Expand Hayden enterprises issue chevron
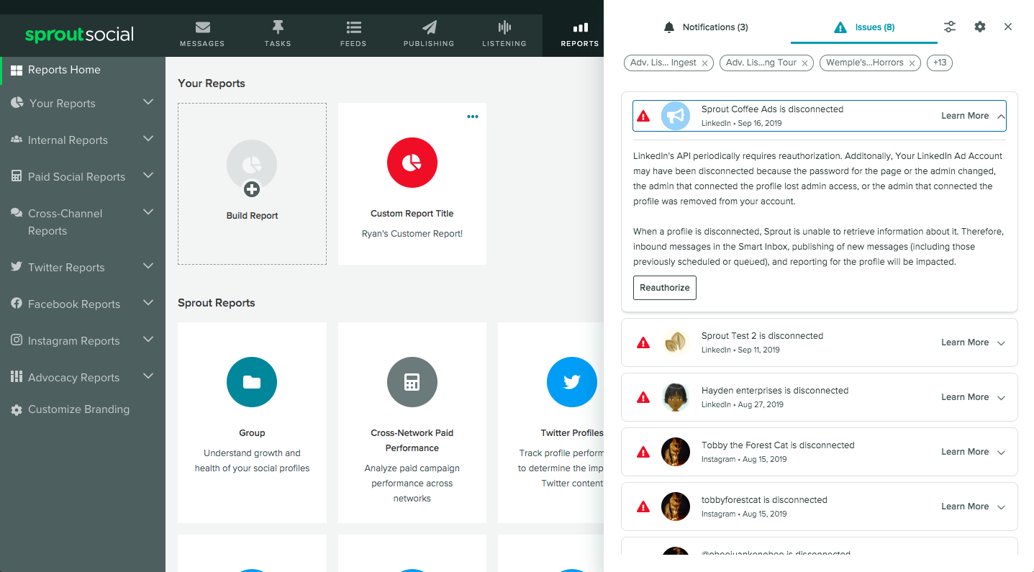1034x572 pixels. pos(1001,398)
